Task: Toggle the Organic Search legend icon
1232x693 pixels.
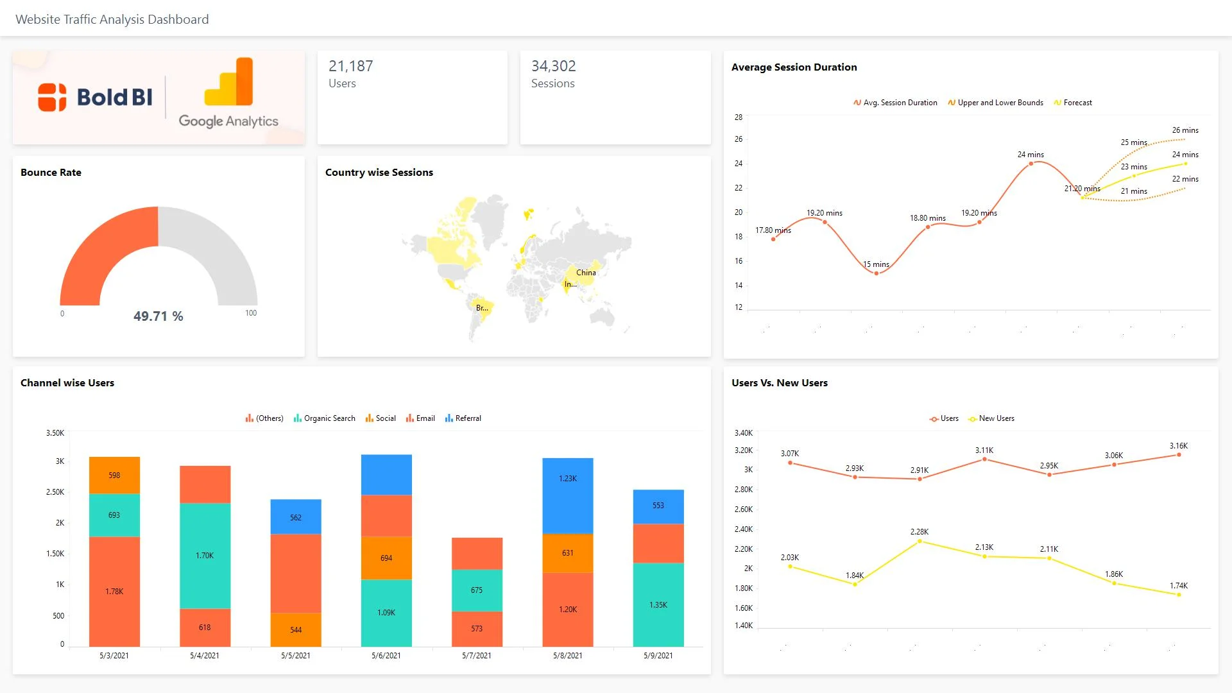Action: click(297, 418)
